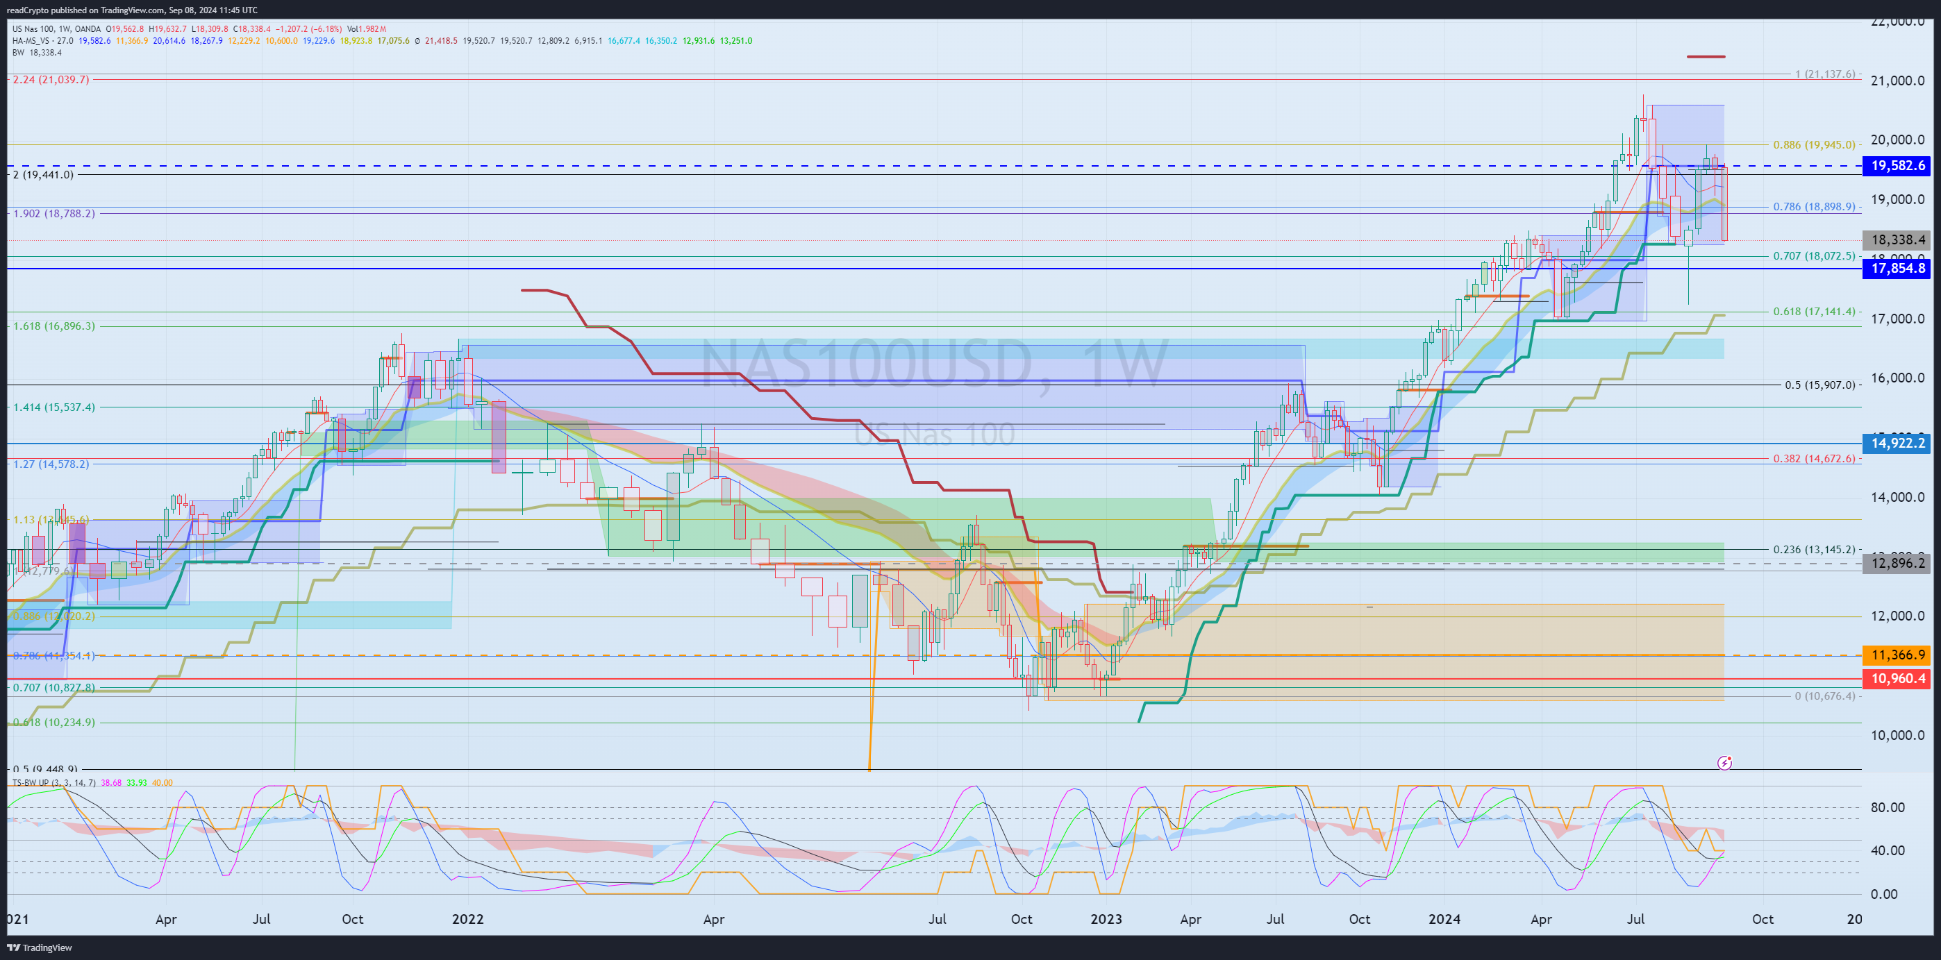Image resolution: width=1941 pixels, height=960 pixels.
Task: Click the 2024 label on time axis
Action: click(x=1444, y=919)
